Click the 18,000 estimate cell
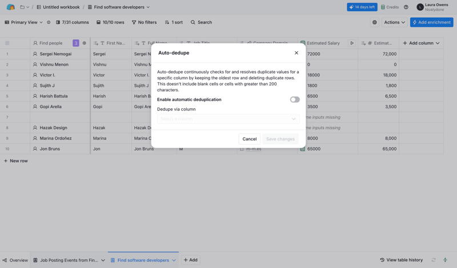This screenshot has width=457, height=268. coord(378,75)
